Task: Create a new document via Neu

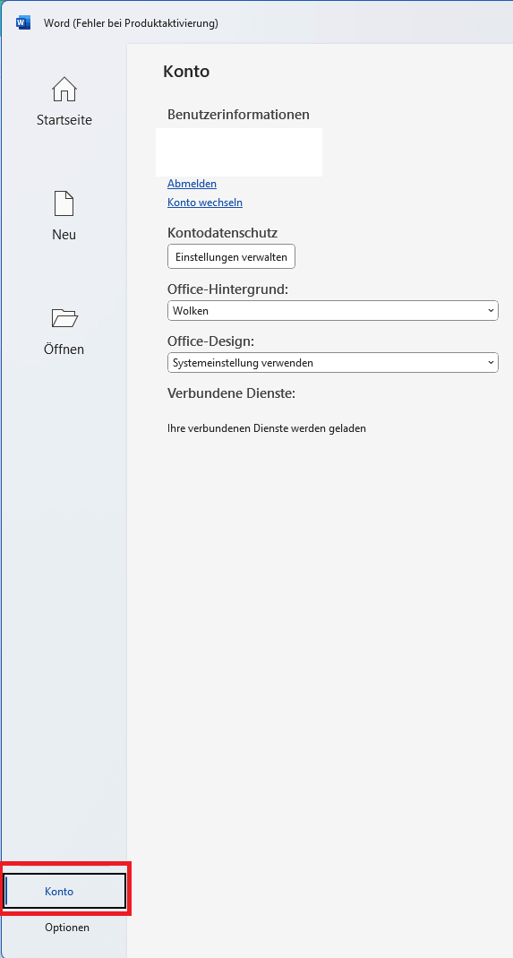Action: 64,216
